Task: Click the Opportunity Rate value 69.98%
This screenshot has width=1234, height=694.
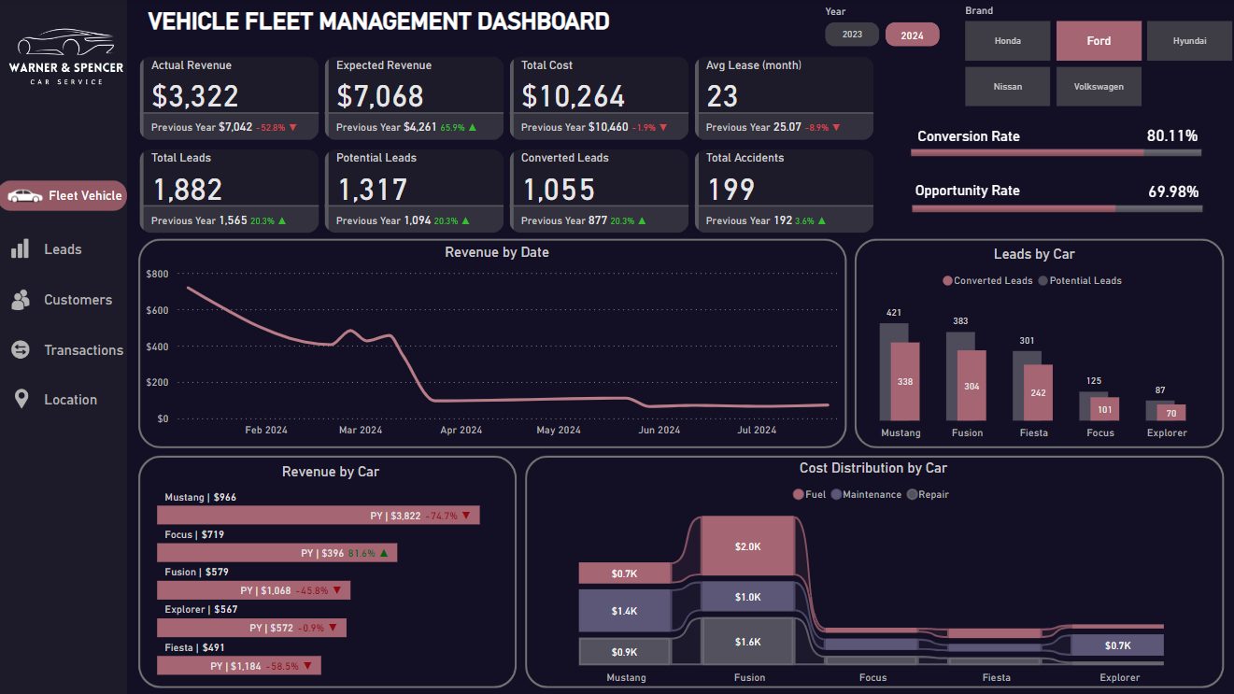Action: tap(1173, 191)
